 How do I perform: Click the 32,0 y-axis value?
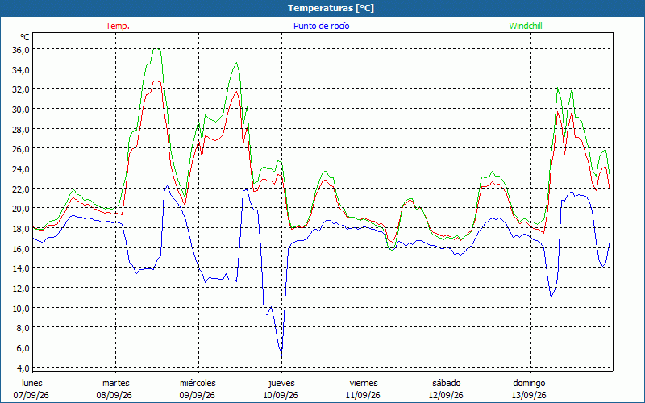pos(21,89)
